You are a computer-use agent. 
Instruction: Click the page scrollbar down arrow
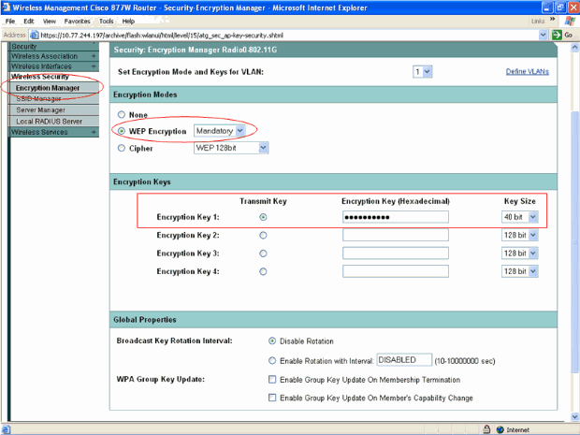tap(574, 416)
